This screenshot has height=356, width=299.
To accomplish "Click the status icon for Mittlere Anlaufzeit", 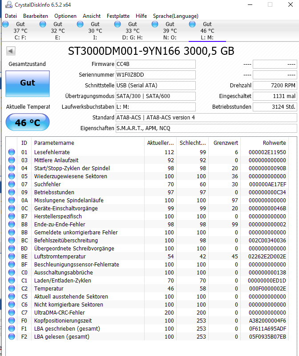I will pyautogui.click(x=12, y=160).
